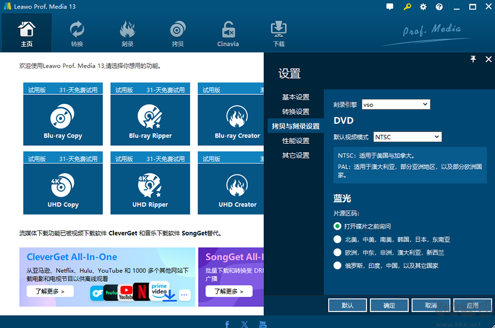Open 拷贝与刻录设置 settings section
Viewport: 495px width, 328px height.
click(x=296, y=126)
